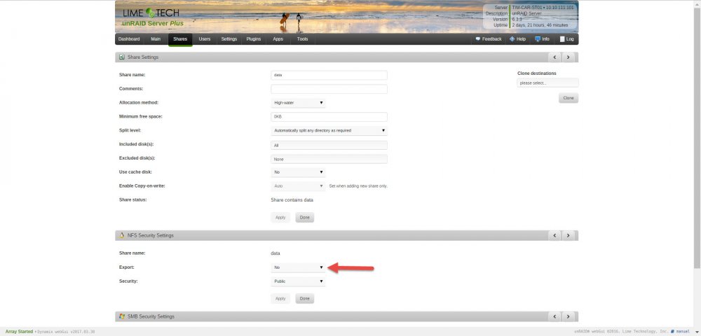Go to the Main tab
The image size is (701, 336).
[156, 39]
